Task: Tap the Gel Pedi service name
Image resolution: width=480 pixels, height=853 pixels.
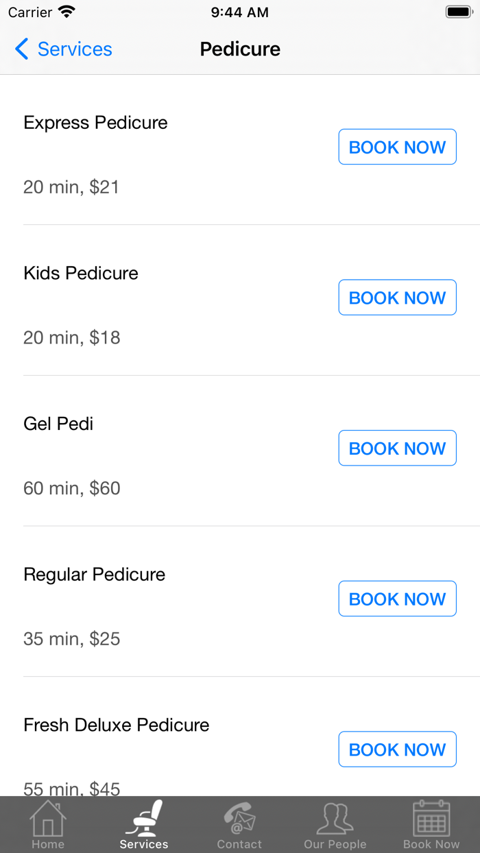Action: (58, 424)
